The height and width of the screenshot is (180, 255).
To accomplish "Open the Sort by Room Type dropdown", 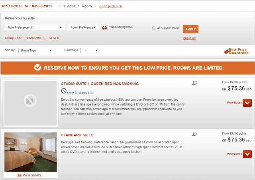I will click(36, 51).
